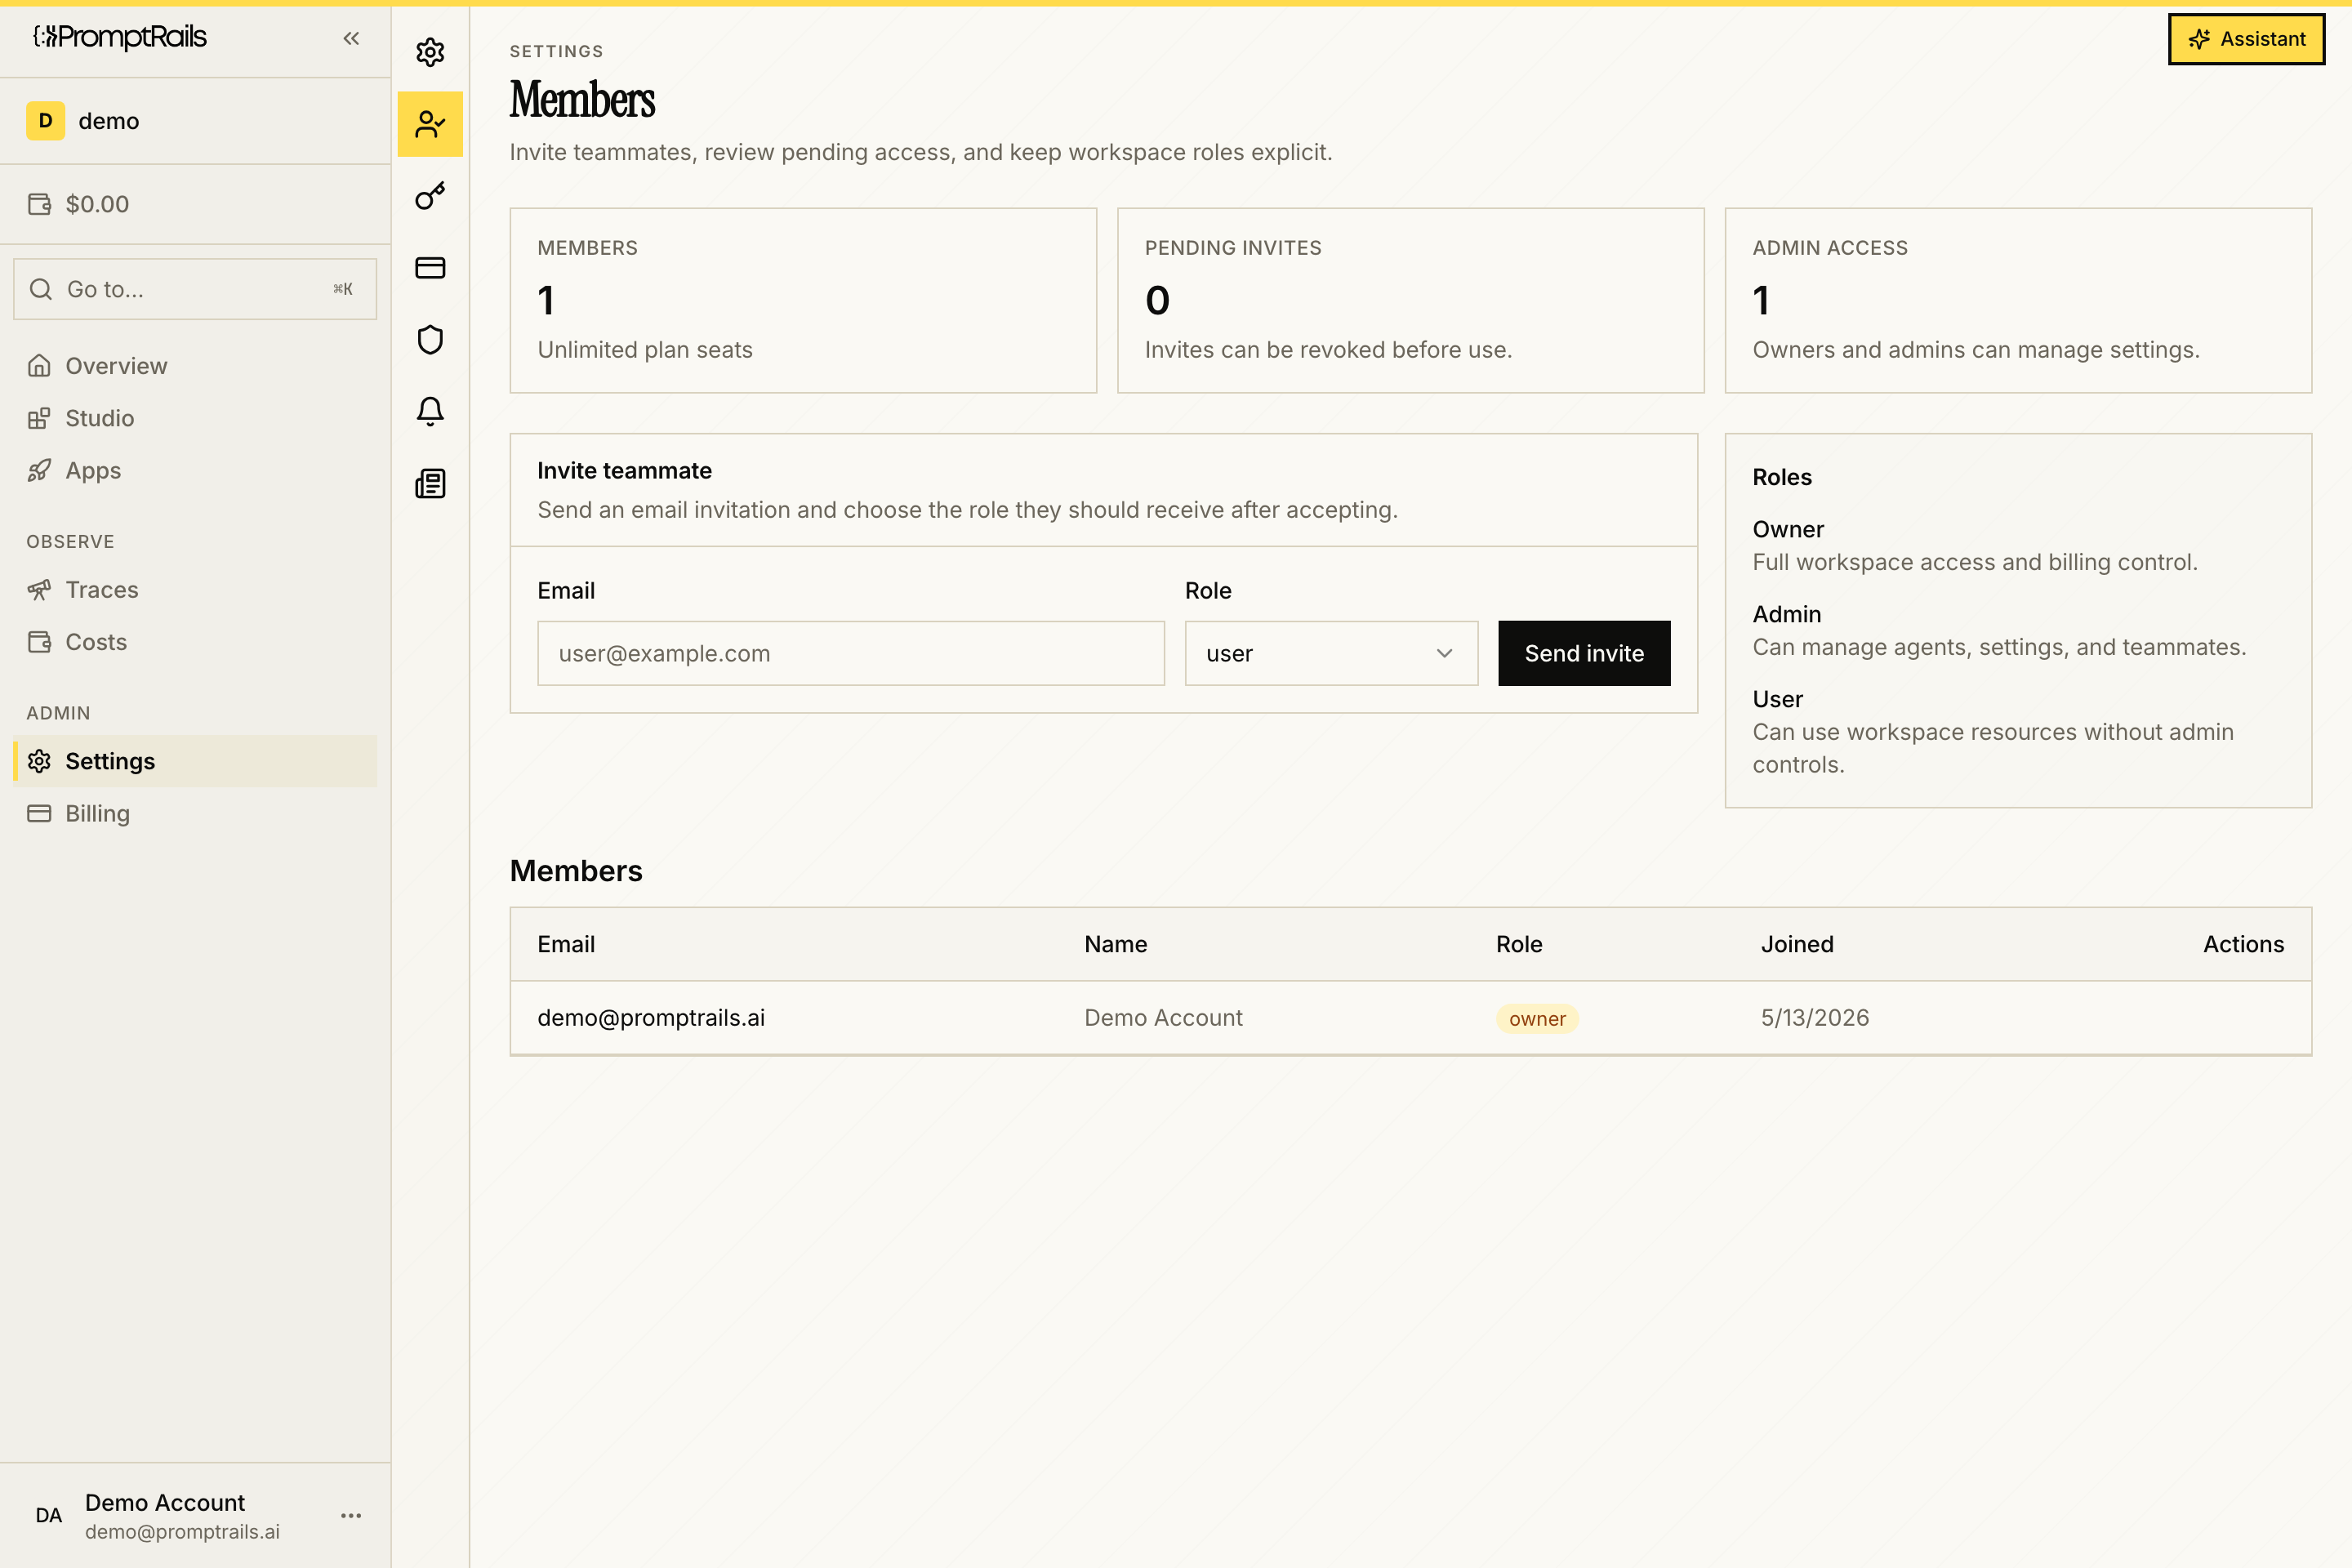2352x1568 pixels.
Task: Click the 5/13/2026 joined date
Action: pyautogui.click(x=1814, y=1017)
